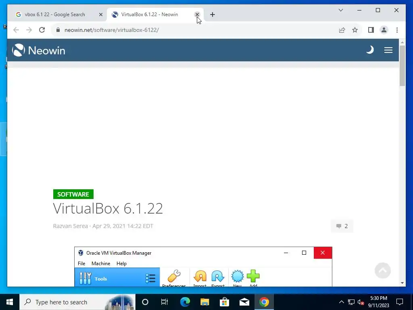Open the Mail app from taskbar
Screen dimensions: 413x310
point(244,302)
